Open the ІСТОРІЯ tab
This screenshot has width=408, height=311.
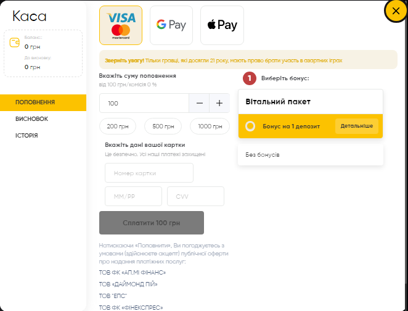[27, 136]
